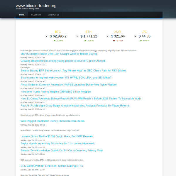Open Growing dissatisfaction among young people article
The height and width of the screenshot is (176, 176).
pyautogui.click(x=63, y=61)
